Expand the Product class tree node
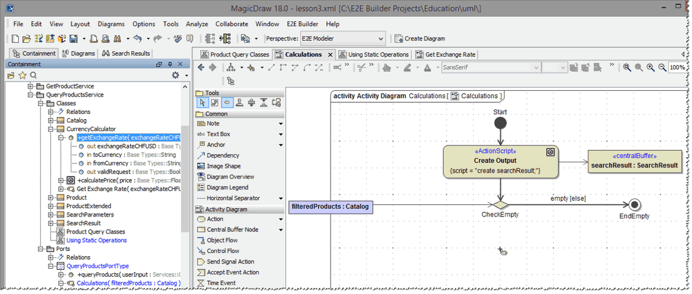The image size is (692, 294). pyautogui.click(x=51, y=198)
